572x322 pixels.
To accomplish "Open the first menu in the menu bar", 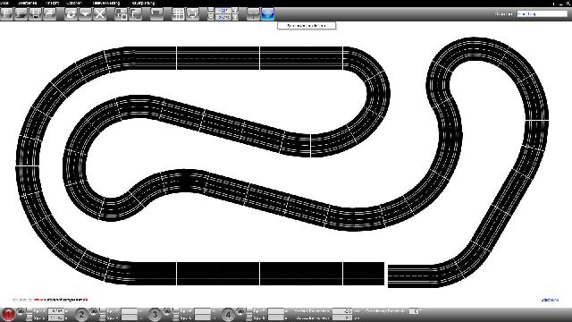I will coord(4,3).
